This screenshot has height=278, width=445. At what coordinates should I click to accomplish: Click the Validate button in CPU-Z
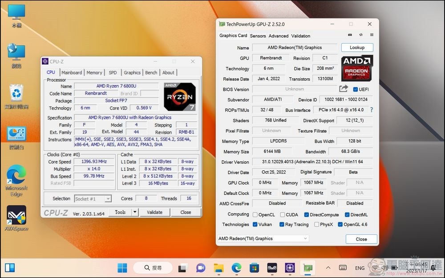155,212
